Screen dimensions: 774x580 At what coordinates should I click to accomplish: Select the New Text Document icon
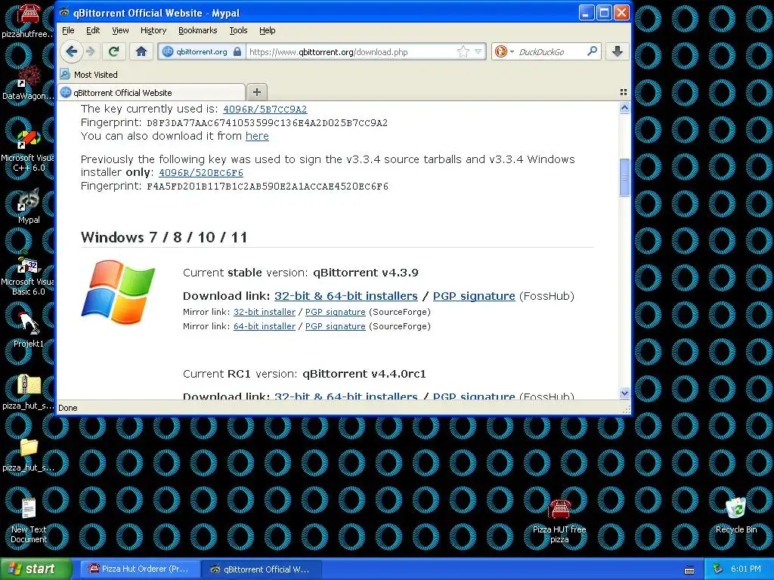[x=28, y=520]
